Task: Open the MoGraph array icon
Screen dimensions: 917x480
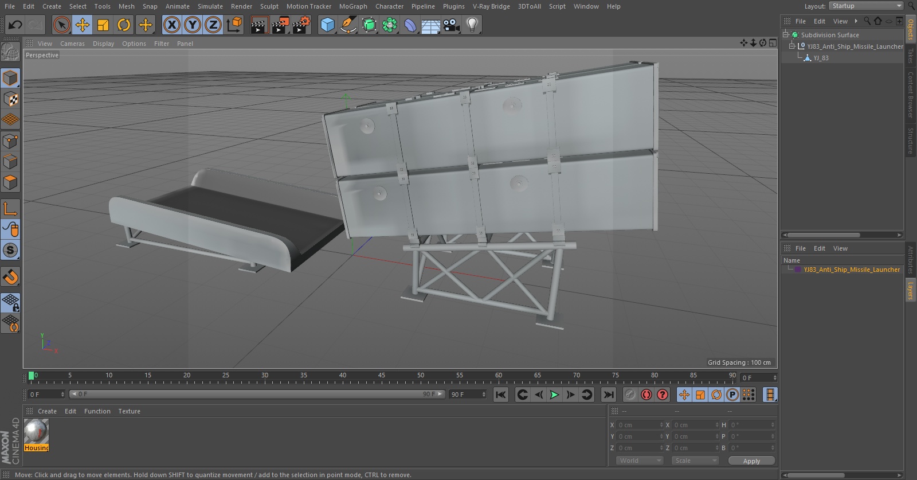Action: pos(390,25)
